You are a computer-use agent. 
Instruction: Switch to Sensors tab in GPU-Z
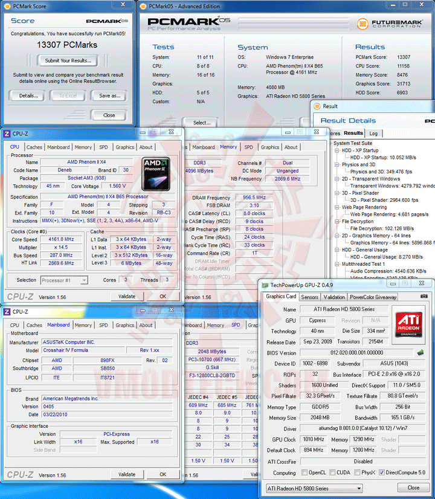tap(309, 297)
